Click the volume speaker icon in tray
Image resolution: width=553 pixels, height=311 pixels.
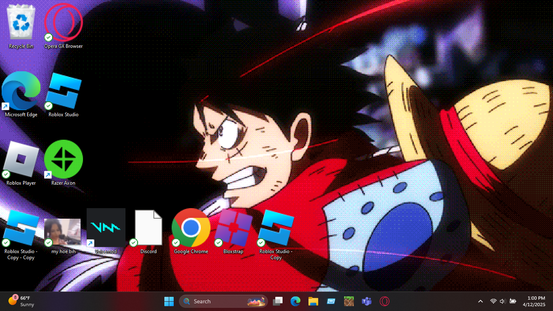coord(503,301)
